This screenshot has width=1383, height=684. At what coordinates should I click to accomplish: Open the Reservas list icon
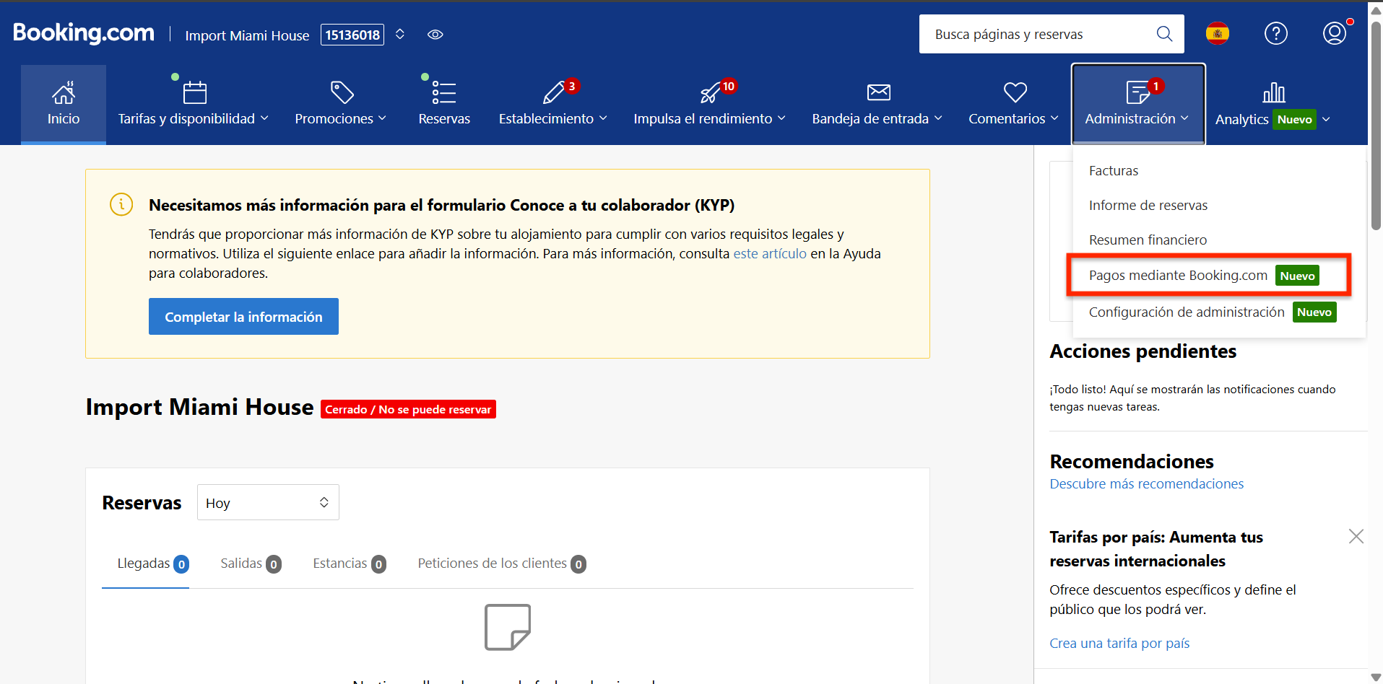(x=443, y=93)
